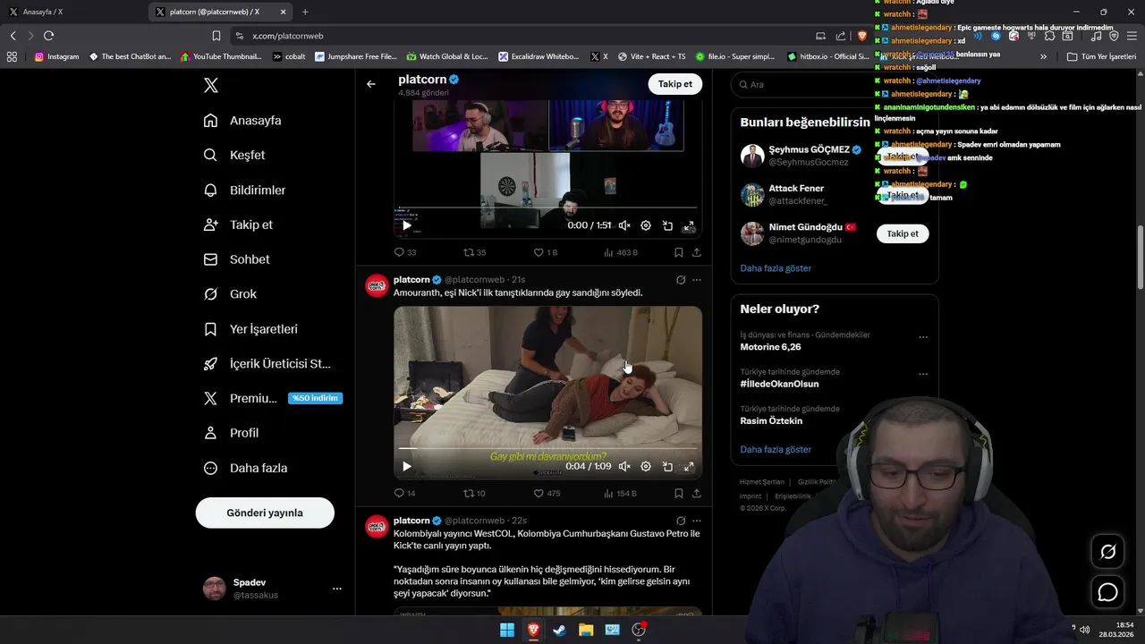
Task: Unmute the Amouranth video
Action: (624, 466)
